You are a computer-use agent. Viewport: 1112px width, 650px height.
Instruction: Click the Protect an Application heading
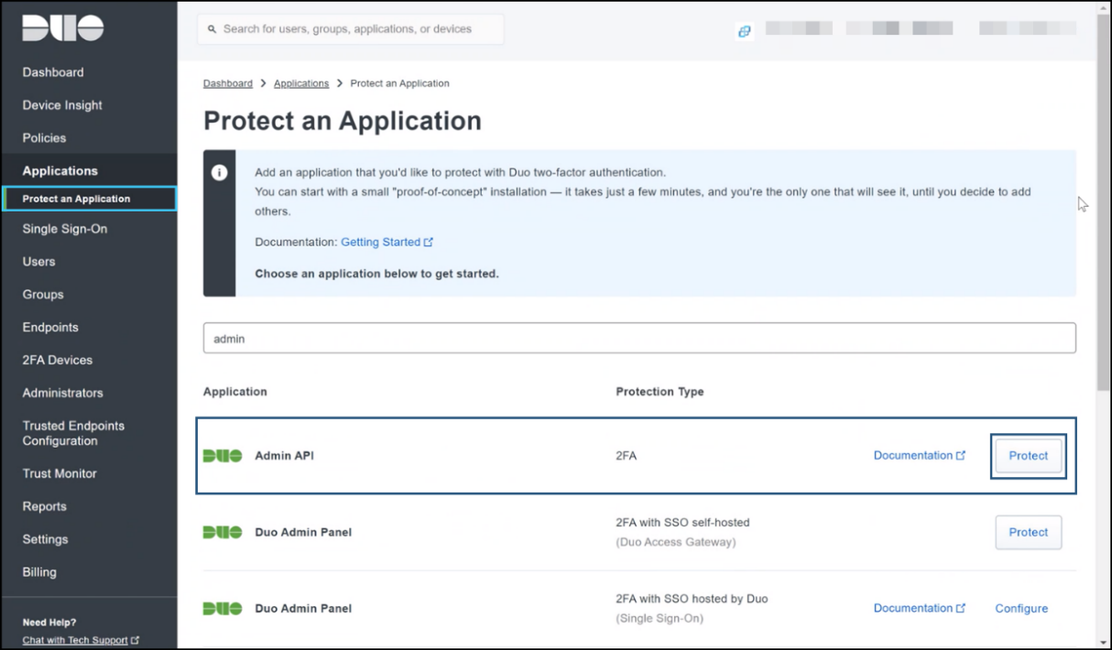(343, 121)
